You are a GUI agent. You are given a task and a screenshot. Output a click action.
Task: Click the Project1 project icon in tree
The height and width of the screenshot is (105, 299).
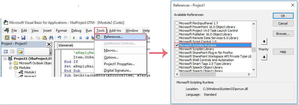point(10,59)
